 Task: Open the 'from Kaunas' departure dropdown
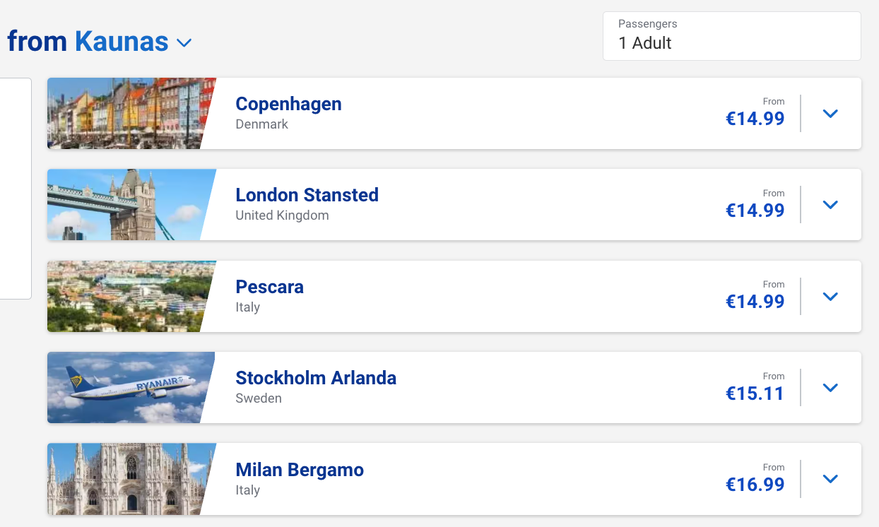click(184, 43)
